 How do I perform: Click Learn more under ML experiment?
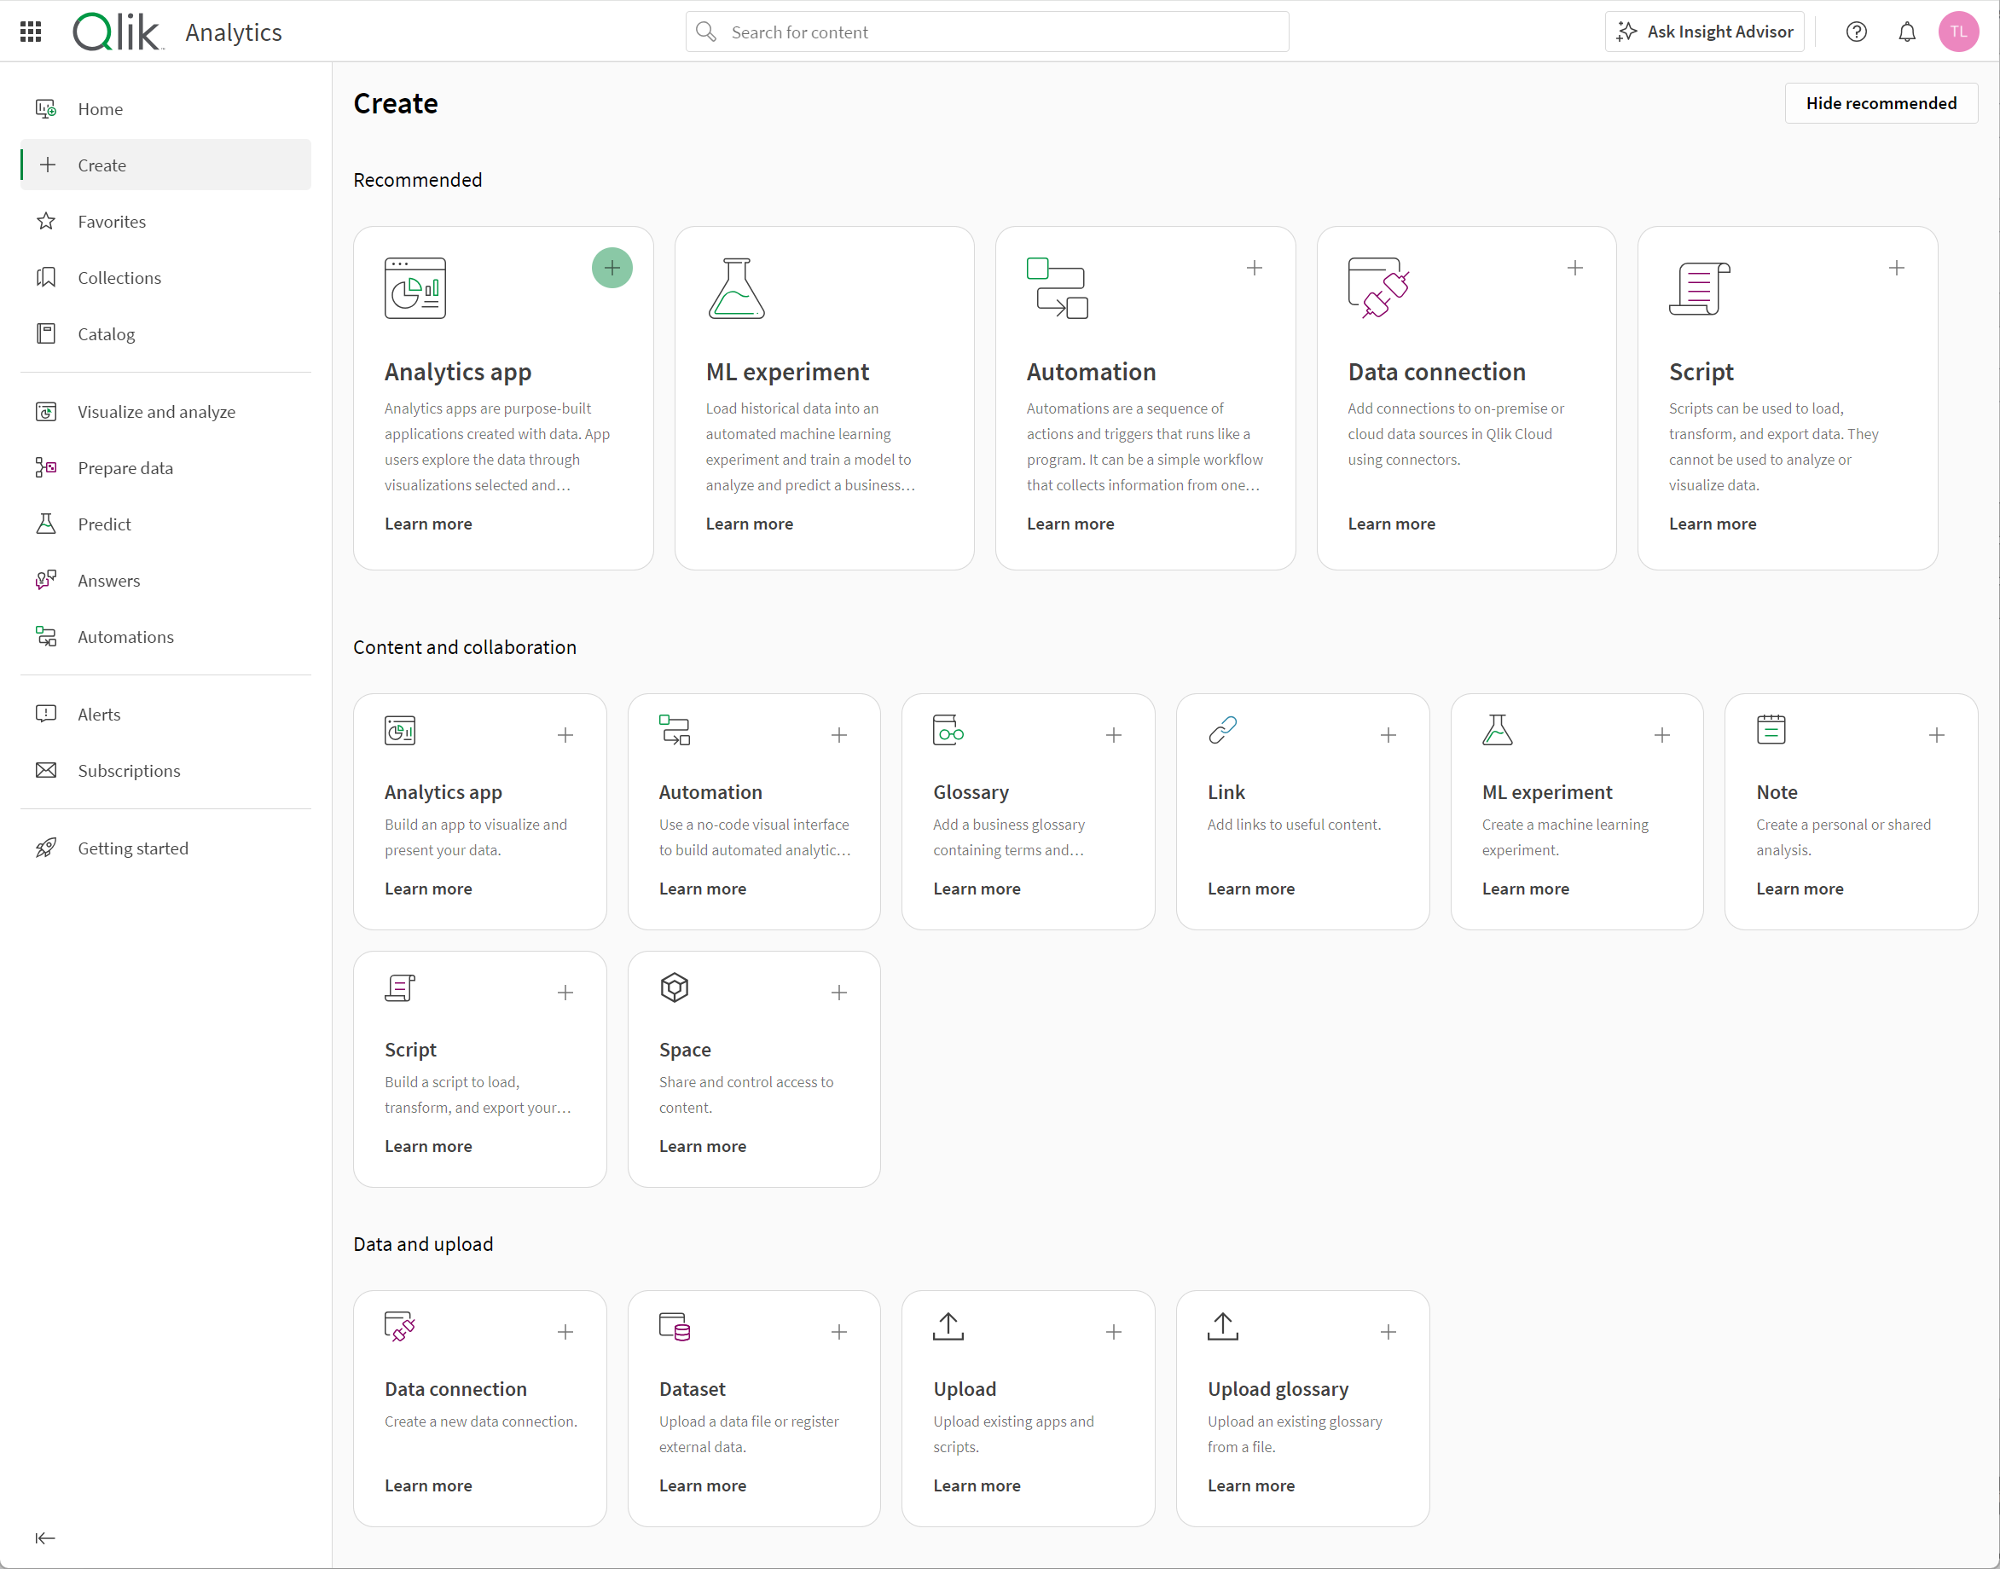(750, 524)
